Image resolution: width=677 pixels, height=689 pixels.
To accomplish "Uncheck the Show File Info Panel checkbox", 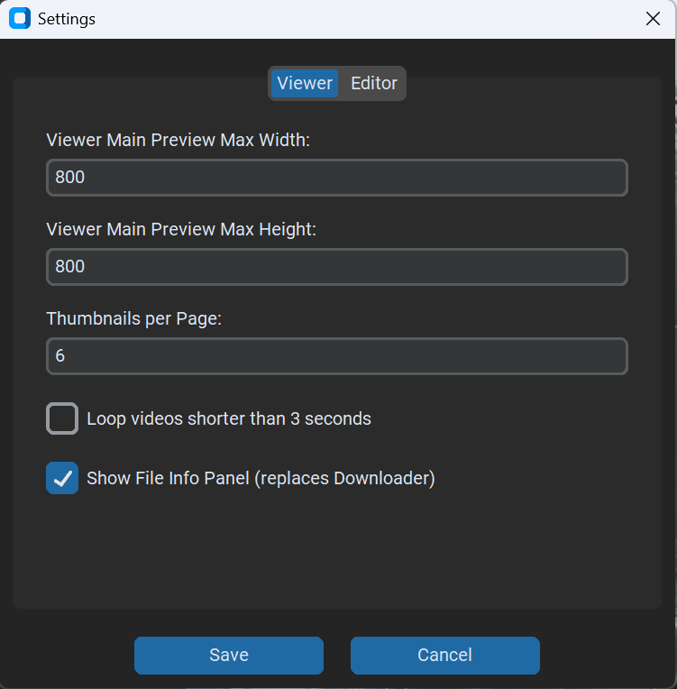I will 62,479.
